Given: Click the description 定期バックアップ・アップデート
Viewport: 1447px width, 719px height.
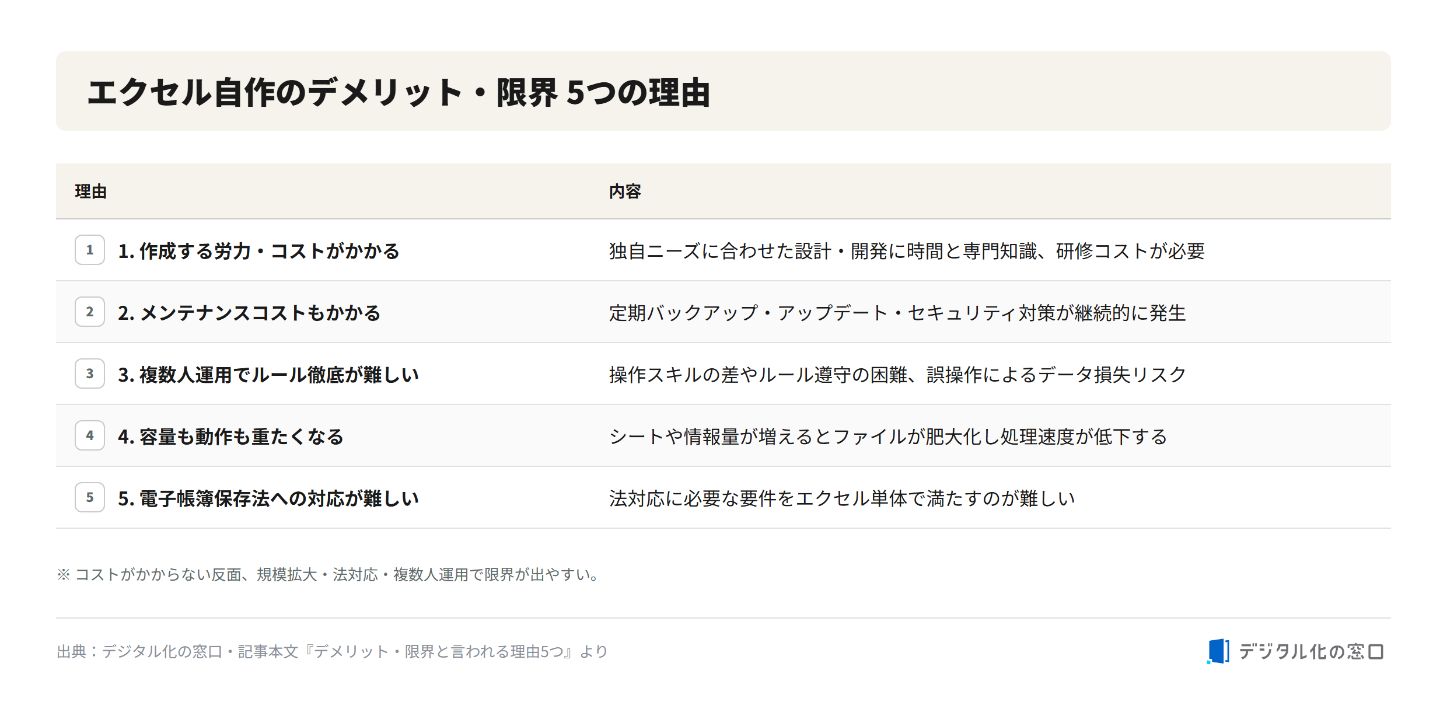Looking at the screenshot, I should (x=897, y=313).
